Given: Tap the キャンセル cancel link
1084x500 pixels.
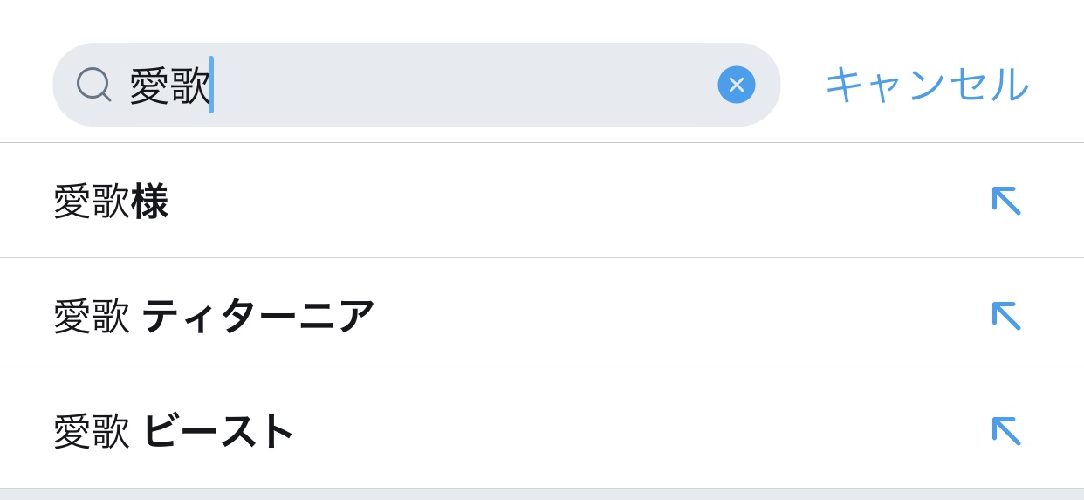Looking at the screenshot, I should [x=926, y=85].
